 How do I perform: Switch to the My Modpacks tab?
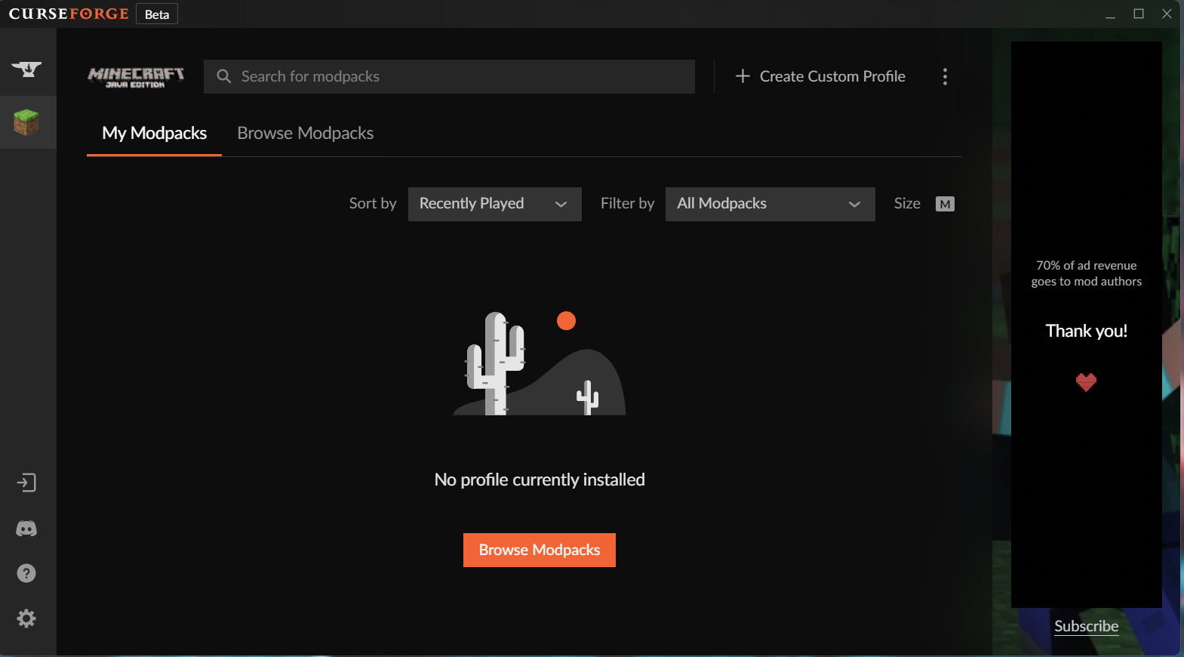coord(154,133)
